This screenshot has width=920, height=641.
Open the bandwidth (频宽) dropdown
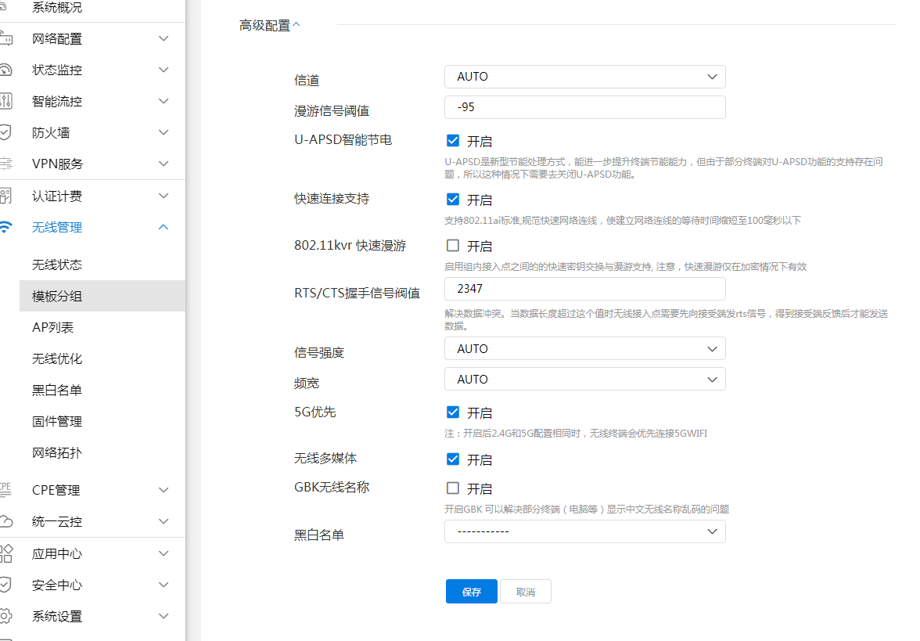584,379
